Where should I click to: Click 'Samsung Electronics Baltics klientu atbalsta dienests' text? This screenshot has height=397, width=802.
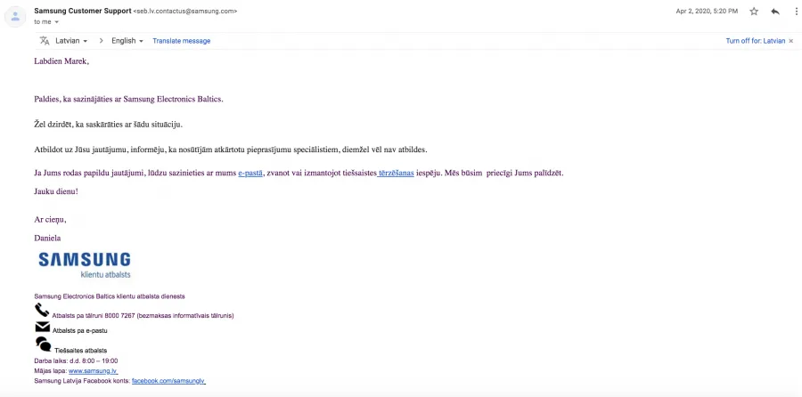[110, 296]
